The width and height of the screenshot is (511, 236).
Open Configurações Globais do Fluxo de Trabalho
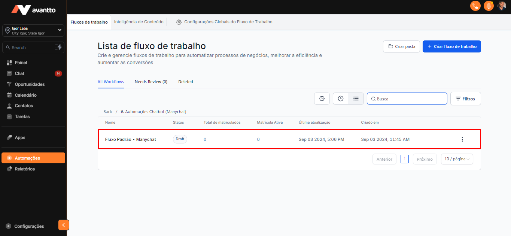coord(224,22)
